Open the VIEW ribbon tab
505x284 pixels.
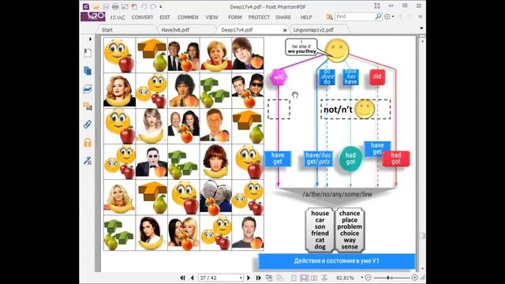click(211, 17)
